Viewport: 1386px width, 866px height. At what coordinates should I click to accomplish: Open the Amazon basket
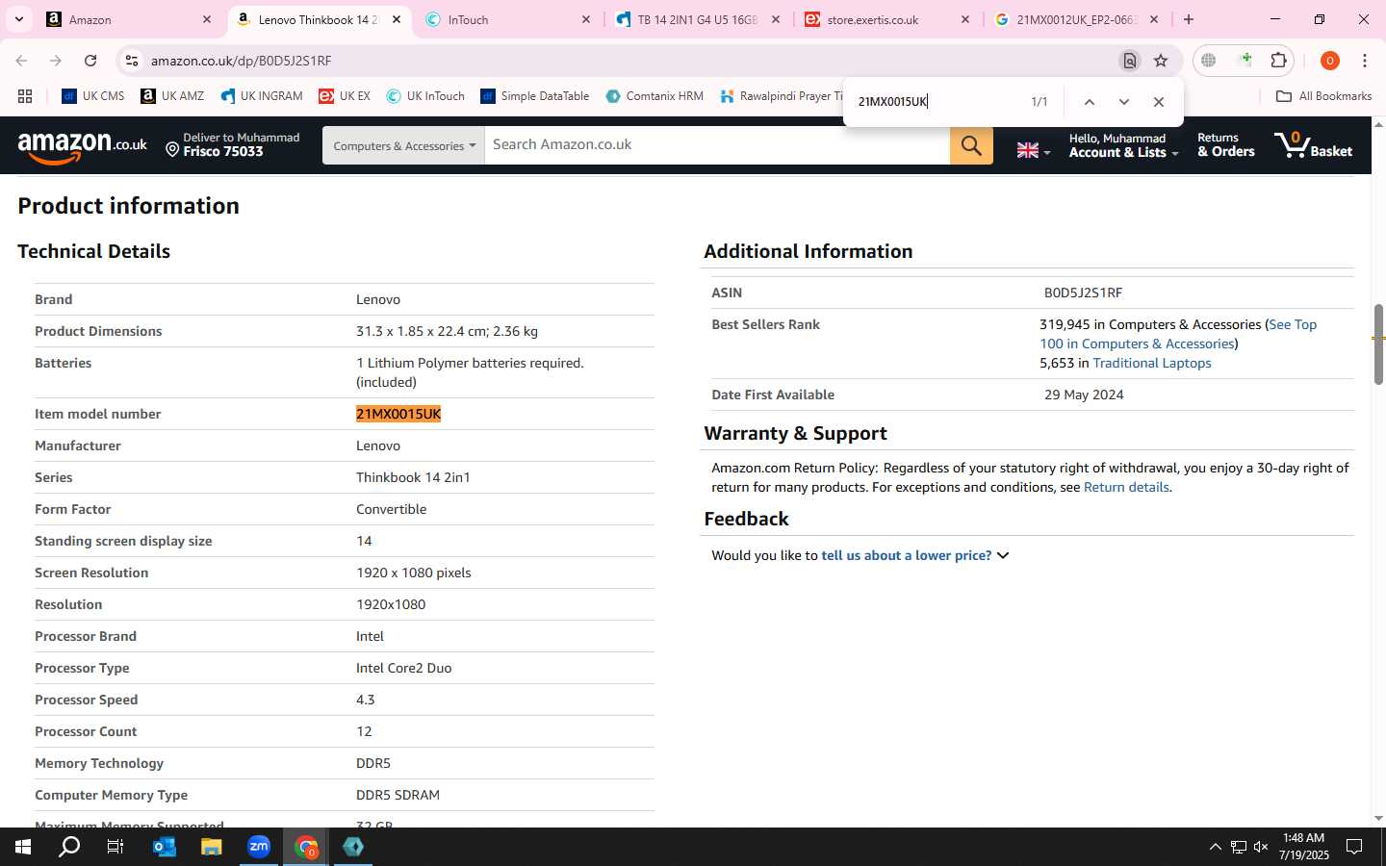pos(1313,145)
